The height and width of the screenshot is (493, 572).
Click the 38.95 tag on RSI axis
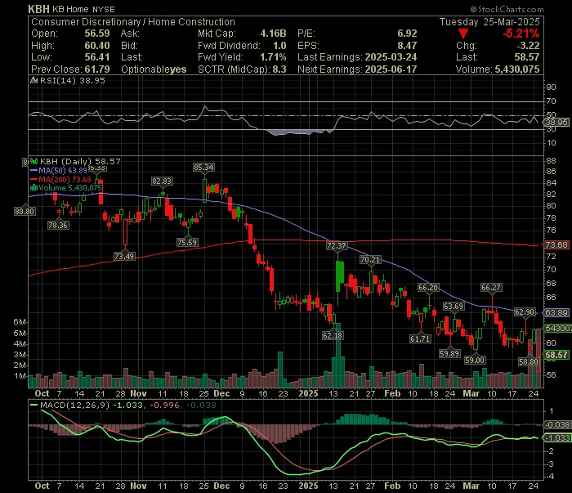click(x=556, y=123)
